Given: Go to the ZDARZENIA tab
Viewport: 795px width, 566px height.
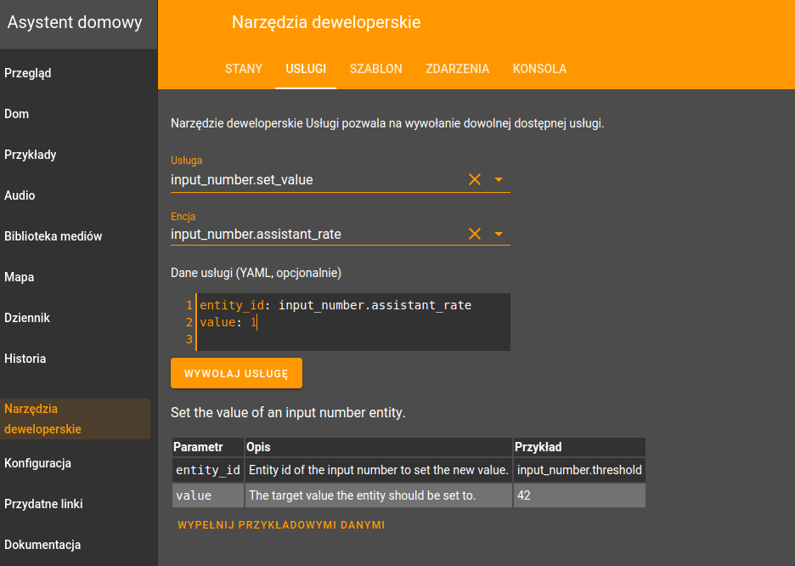Looking at the screenshot, I should 457,69.
